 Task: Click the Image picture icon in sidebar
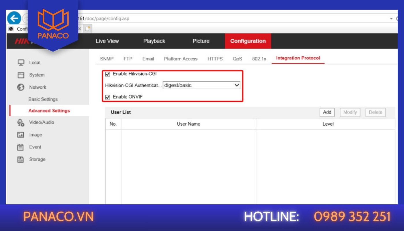21,135
